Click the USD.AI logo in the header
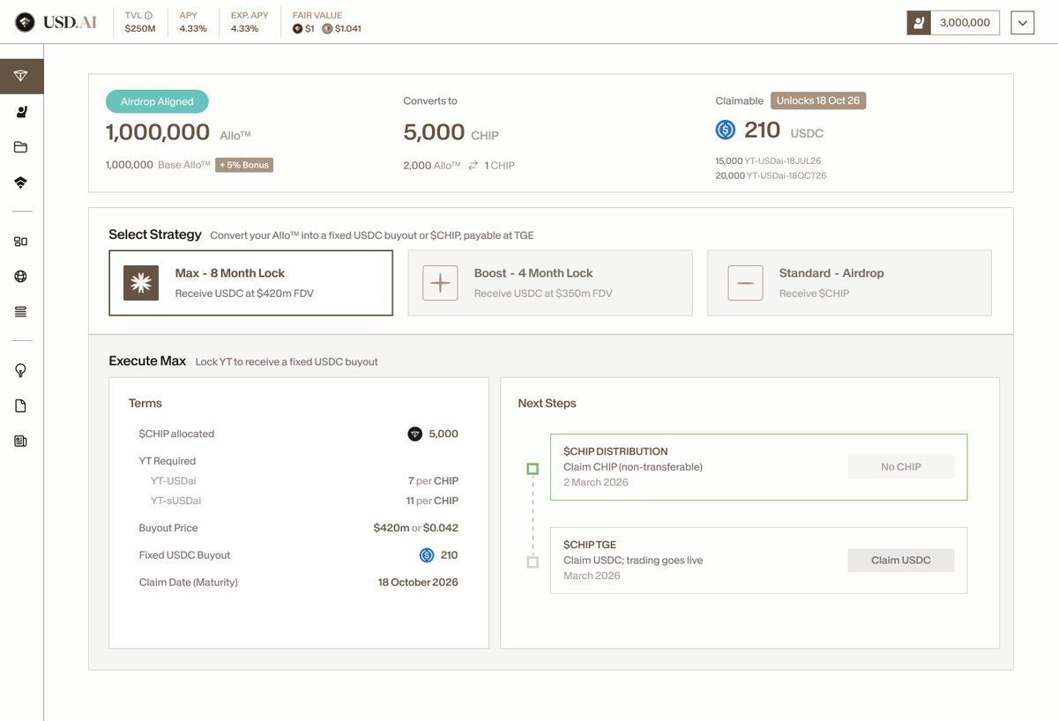This screenshot has height=721, width=1058. pyautogui.click(x=56, y=22)
